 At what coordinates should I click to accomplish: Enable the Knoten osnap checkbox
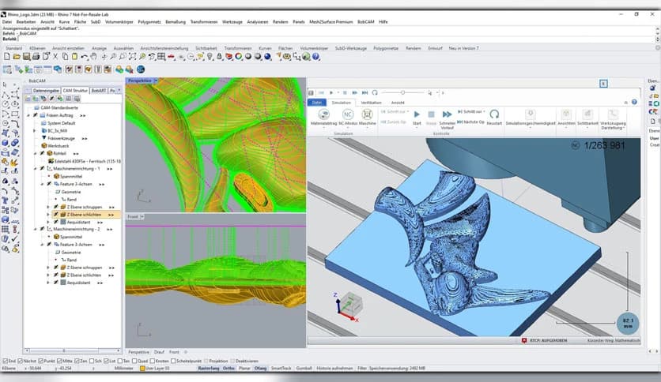click(x=152, y=361)
